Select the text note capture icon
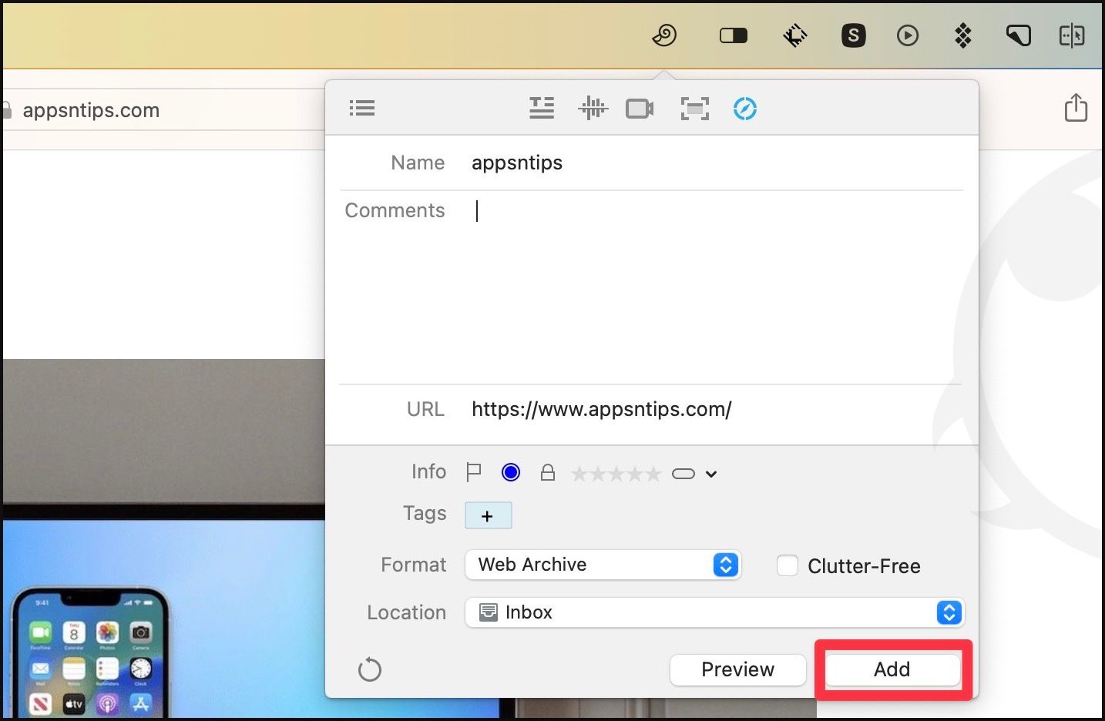 pos(542,109)
